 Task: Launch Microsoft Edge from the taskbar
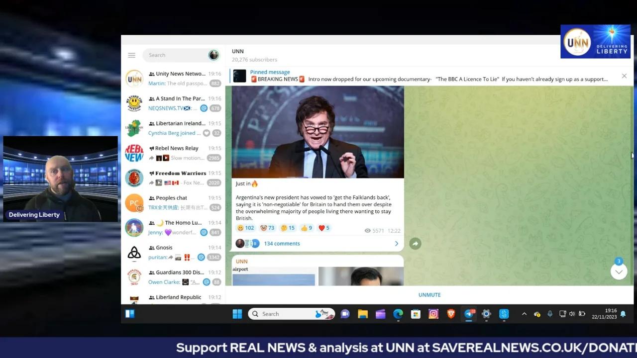[x=398, y=314]
